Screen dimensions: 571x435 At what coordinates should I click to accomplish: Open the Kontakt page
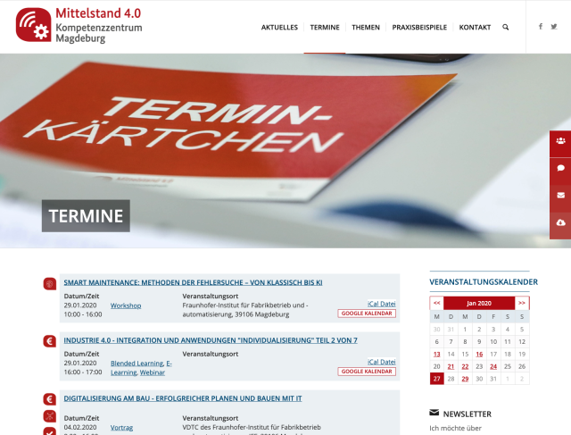475,28
